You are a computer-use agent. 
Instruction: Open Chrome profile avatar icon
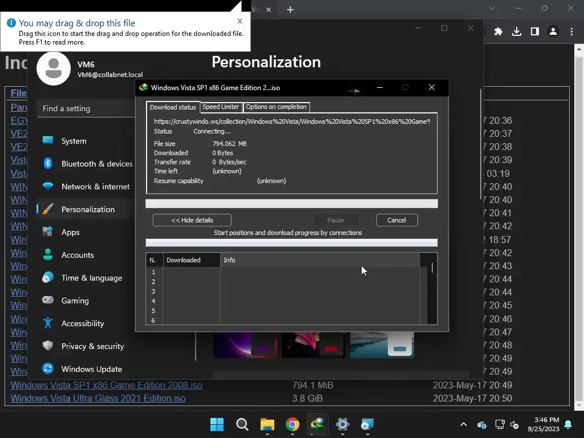coord(553,32)
